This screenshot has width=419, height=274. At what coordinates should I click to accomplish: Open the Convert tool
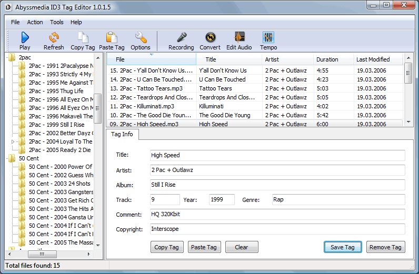[210, 40]
